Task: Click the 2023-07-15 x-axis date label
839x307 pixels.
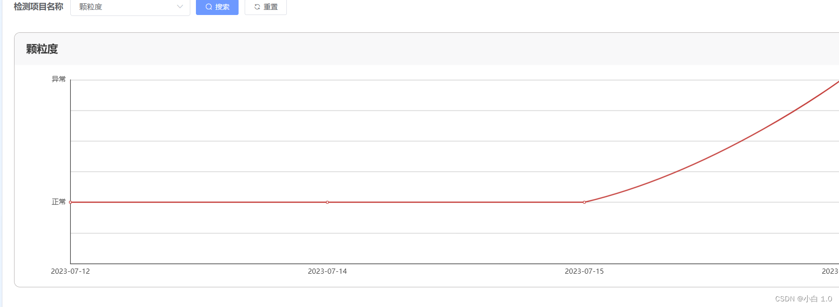Action: click(x=584, y=271)
